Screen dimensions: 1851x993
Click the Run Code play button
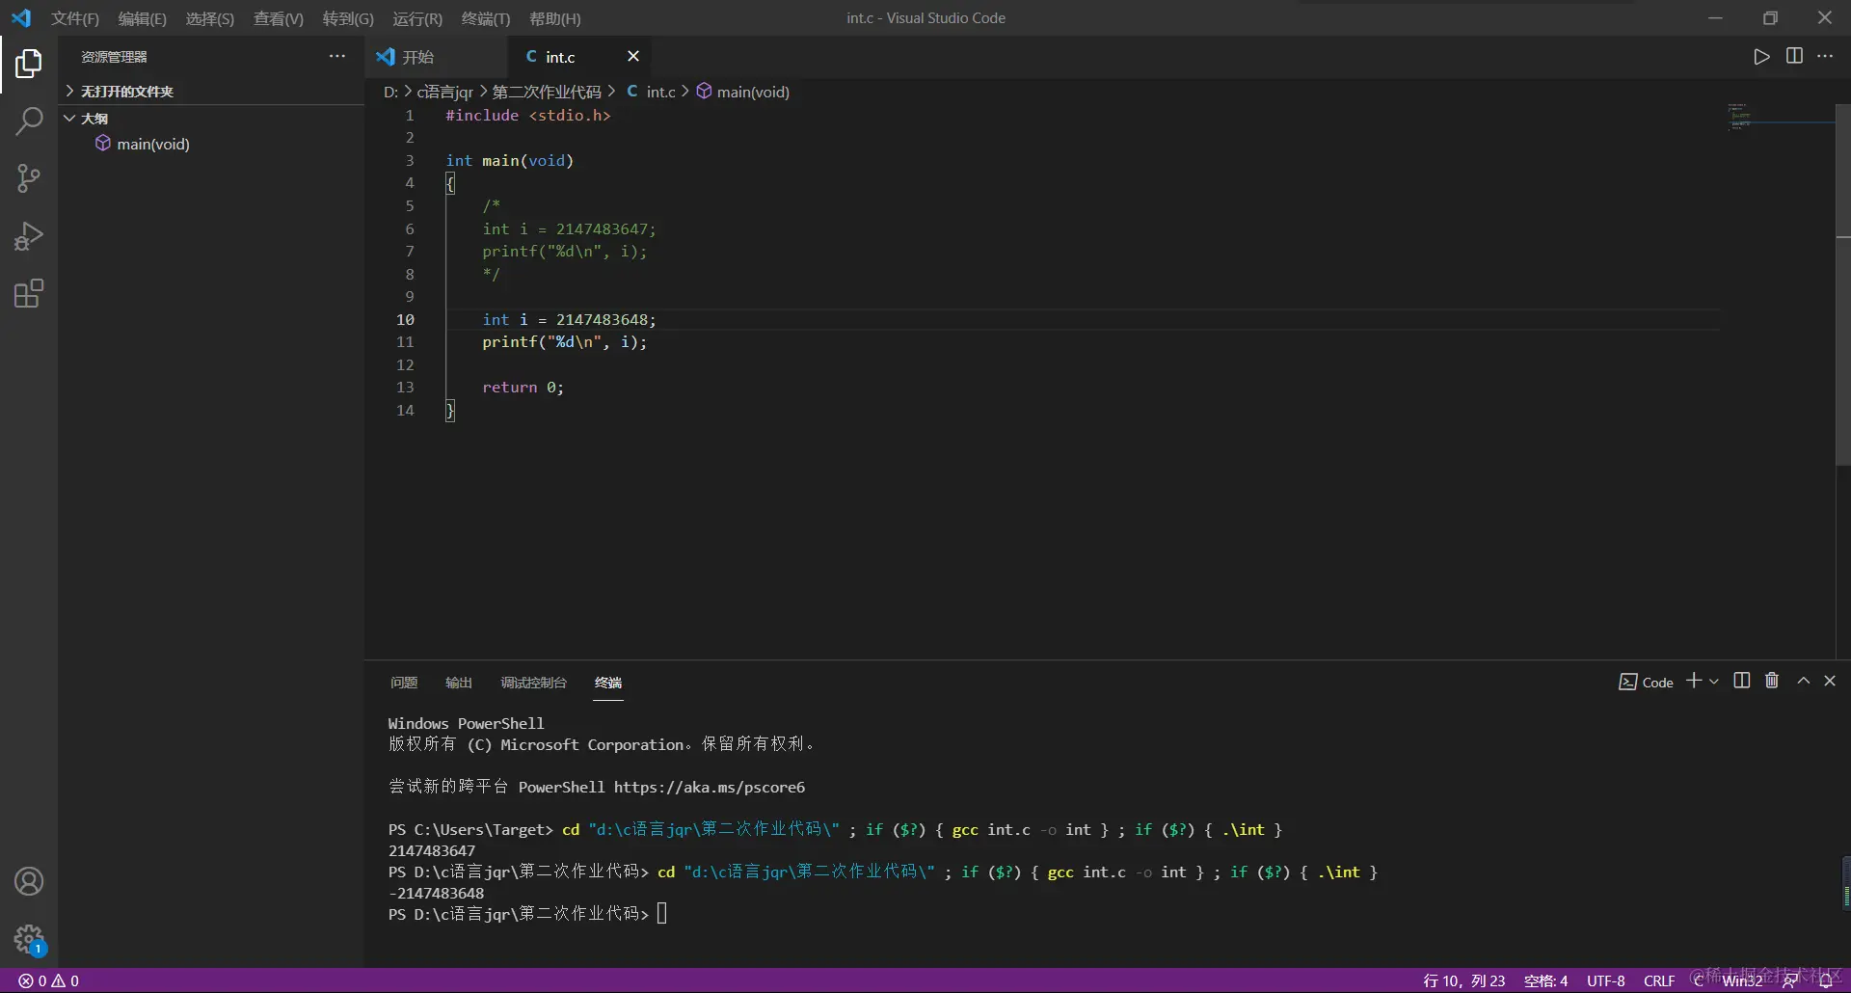click(x=1761, y=57)
